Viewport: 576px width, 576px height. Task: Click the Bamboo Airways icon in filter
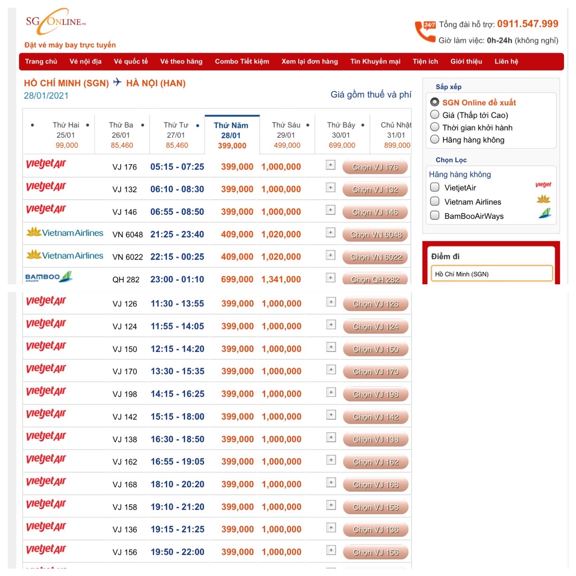[545, 213]
